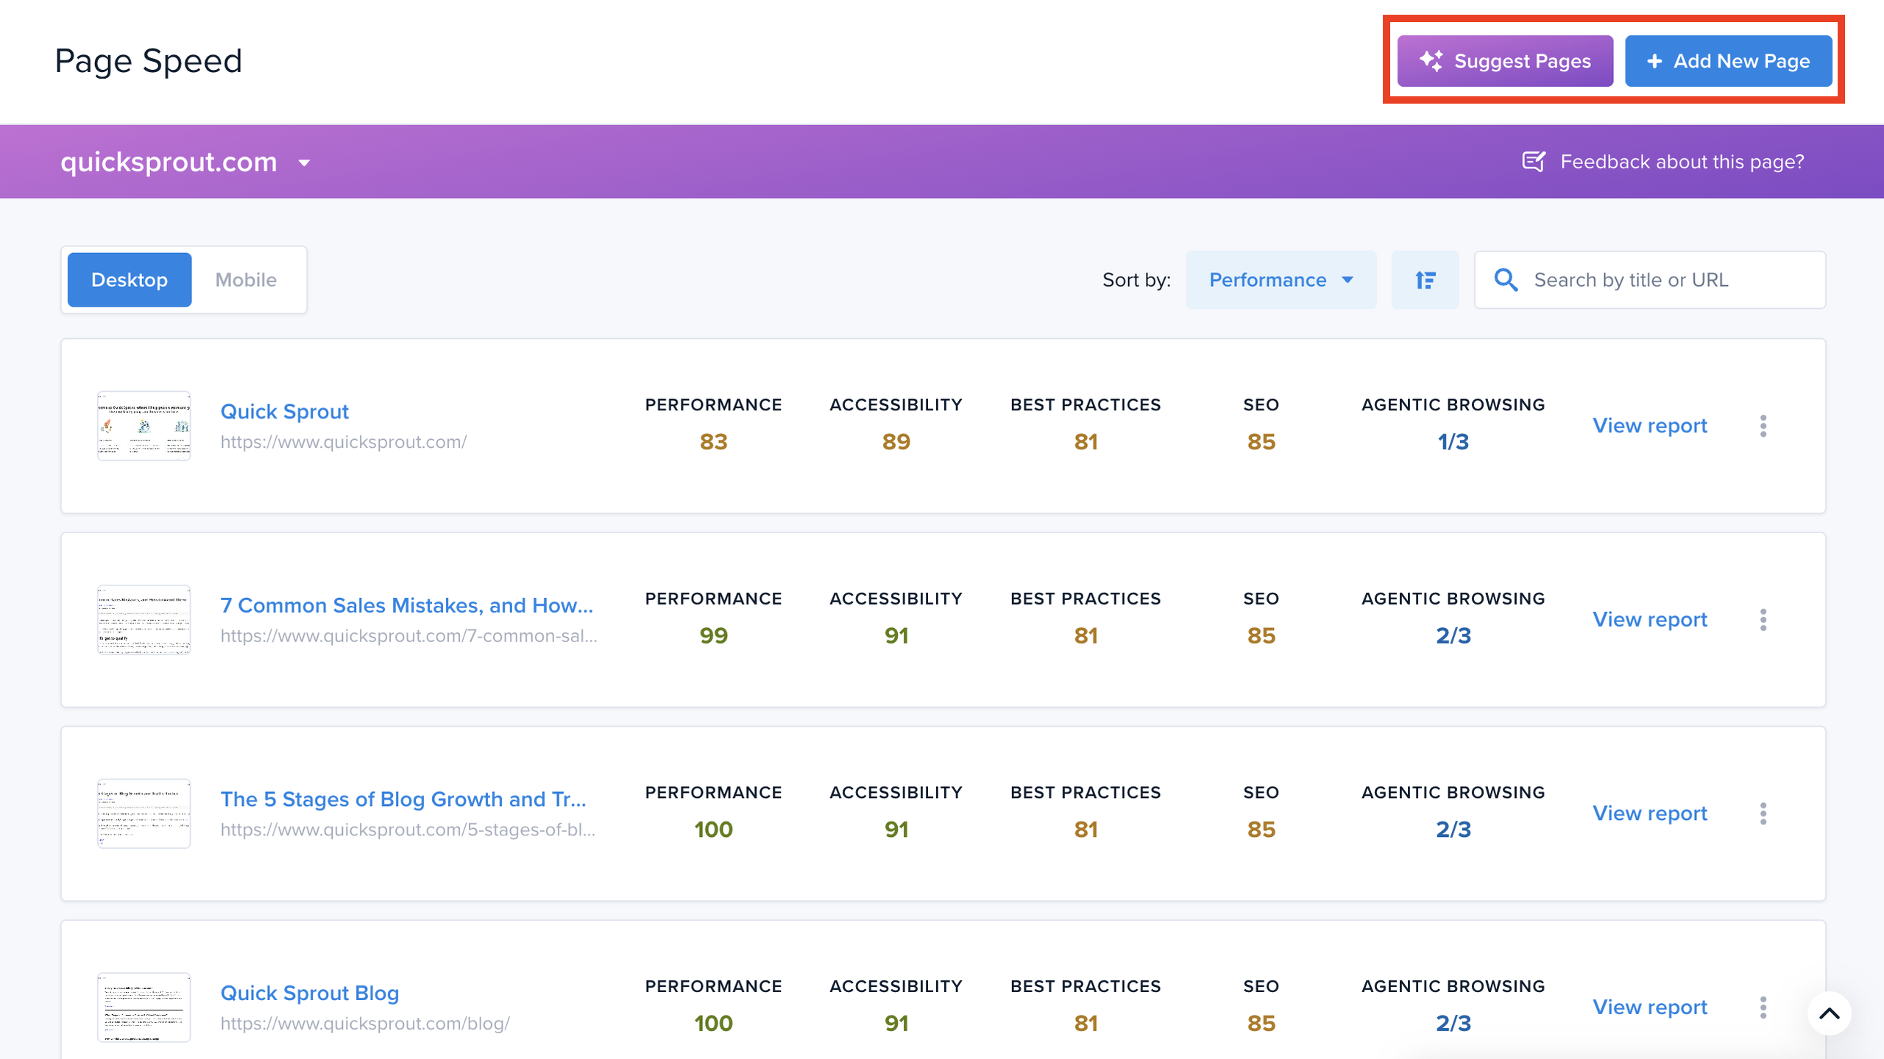Viewport: 1884px width, 1059px height.
Task: Open The 5 Stages of Blog Growth thumbnail
Action: [x=144, y=813]
